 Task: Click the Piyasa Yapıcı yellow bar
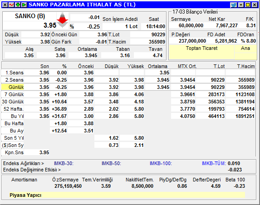[x=127, y=195]
